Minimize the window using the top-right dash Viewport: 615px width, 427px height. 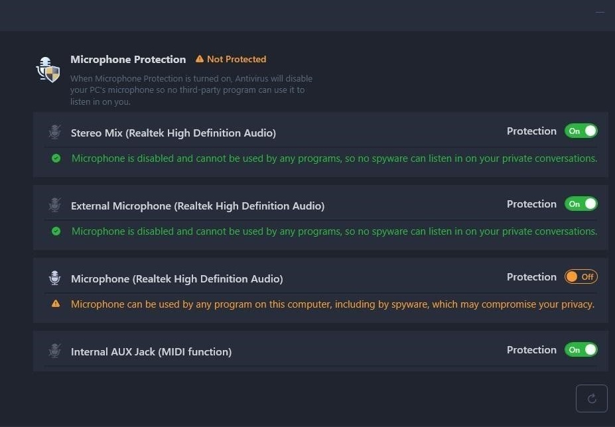pyautogui.click(x=600, y=12)
